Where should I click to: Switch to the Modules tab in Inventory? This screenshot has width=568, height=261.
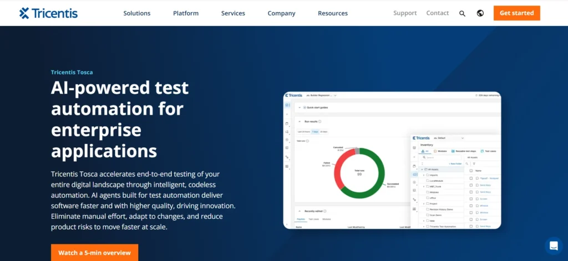coord(440,151)
